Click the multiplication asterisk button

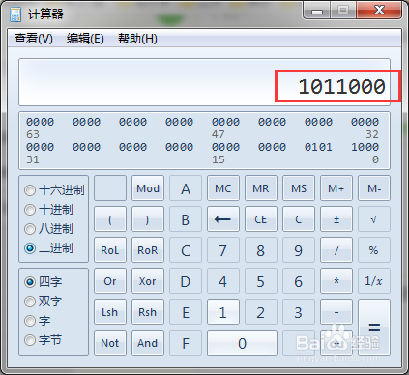coord(336,281)
